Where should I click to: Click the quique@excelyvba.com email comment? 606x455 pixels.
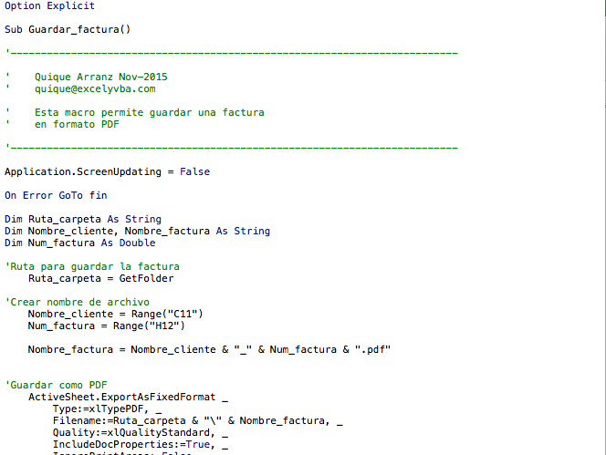[x=95, y=88]
